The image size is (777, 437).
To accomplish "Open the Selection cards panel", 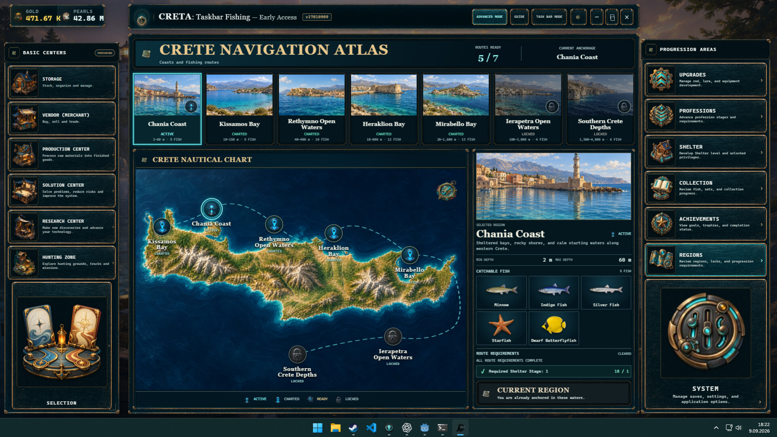I will click(62, 346).
